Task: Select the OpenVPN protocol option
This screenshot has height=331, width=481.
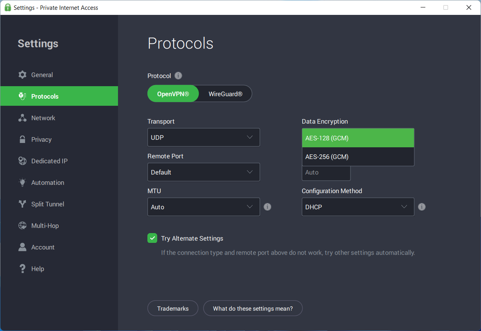Action: (173, 94)
